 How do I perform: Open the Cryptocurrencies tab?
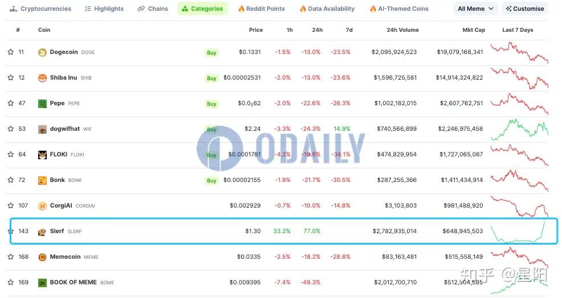[x=40, y=9]
